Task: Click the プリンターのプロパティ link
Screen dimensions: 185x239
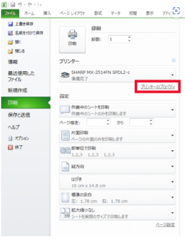Action: [158, 87]
